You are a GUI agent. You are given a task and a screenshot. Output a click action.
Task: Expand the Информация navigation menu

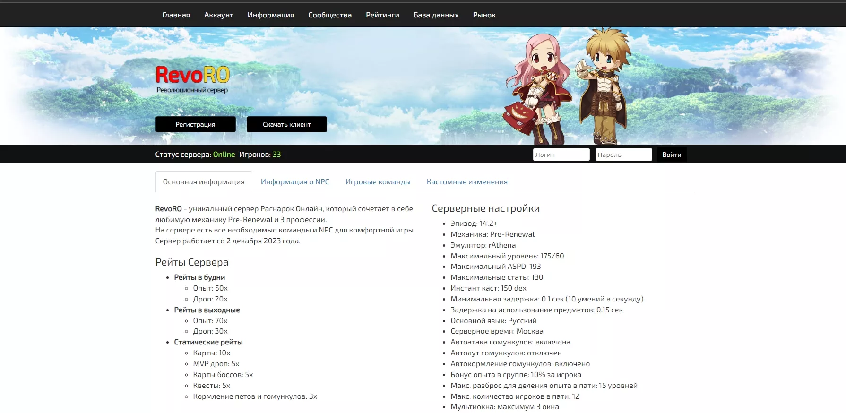270,15
